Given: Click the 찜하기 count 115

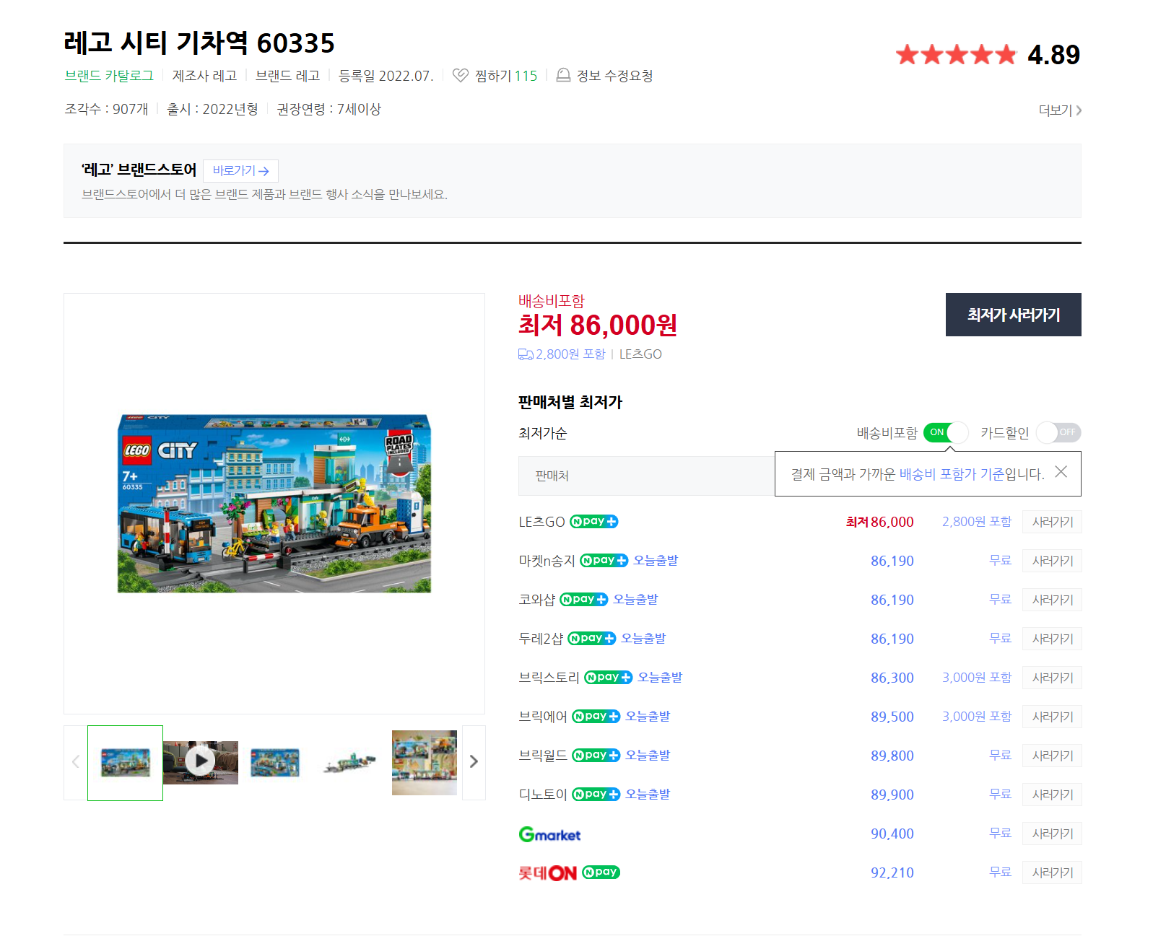Looking at the screenshot, I should (526, 76).
